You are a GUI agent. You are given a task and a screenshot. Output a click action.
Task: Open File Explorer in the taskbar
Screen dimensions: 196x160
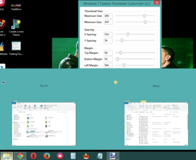7,156
